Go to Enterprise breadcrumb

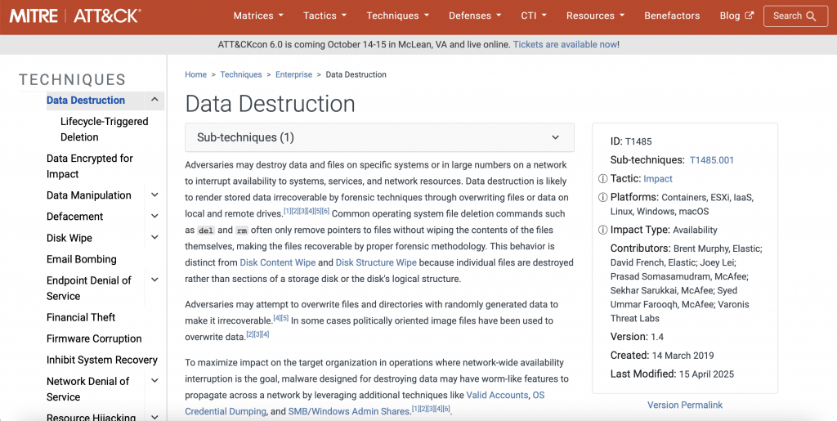click(293, 74)
